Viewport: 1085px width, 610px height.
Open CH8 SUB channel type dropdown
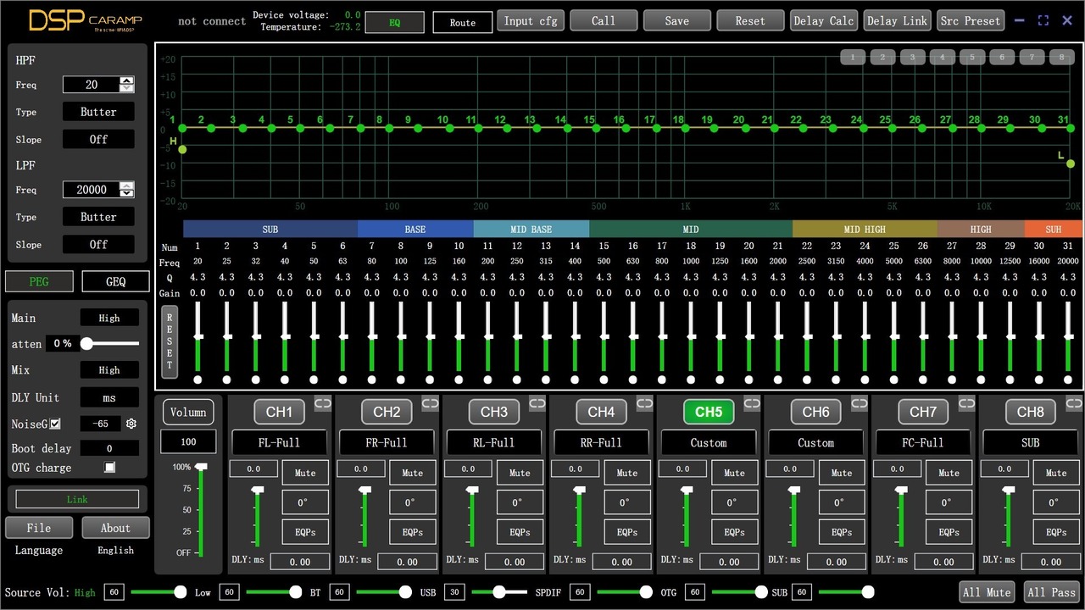click(x=1030, y=442)
